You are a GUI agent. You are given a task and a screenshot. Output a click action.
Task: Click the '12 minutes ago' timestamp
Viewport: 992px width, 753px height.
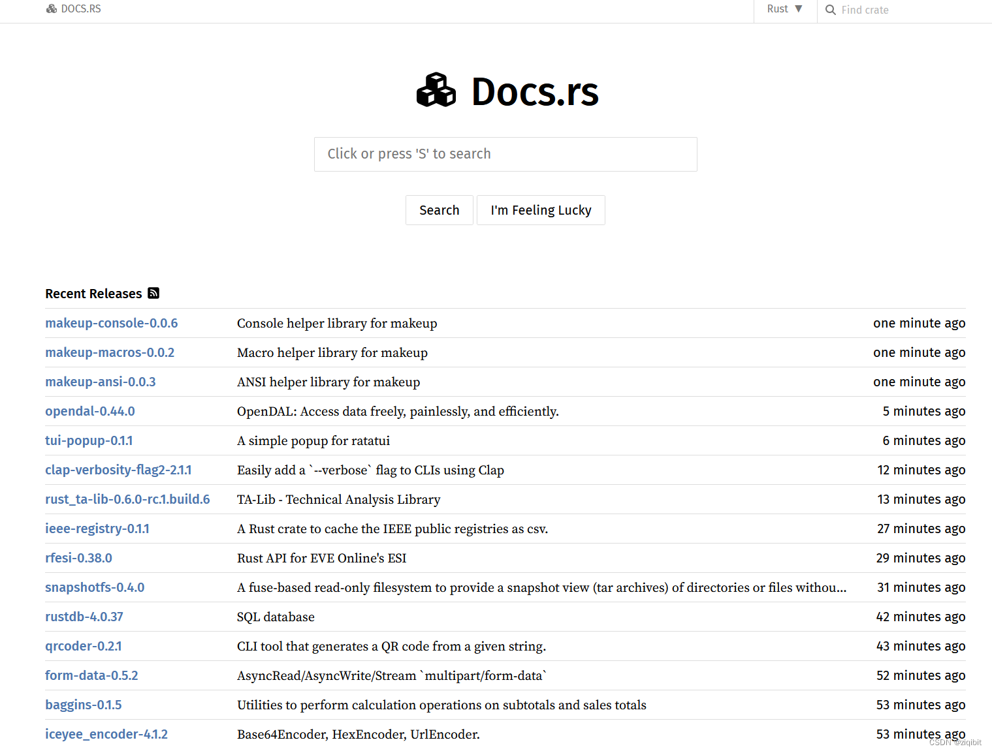921,470
